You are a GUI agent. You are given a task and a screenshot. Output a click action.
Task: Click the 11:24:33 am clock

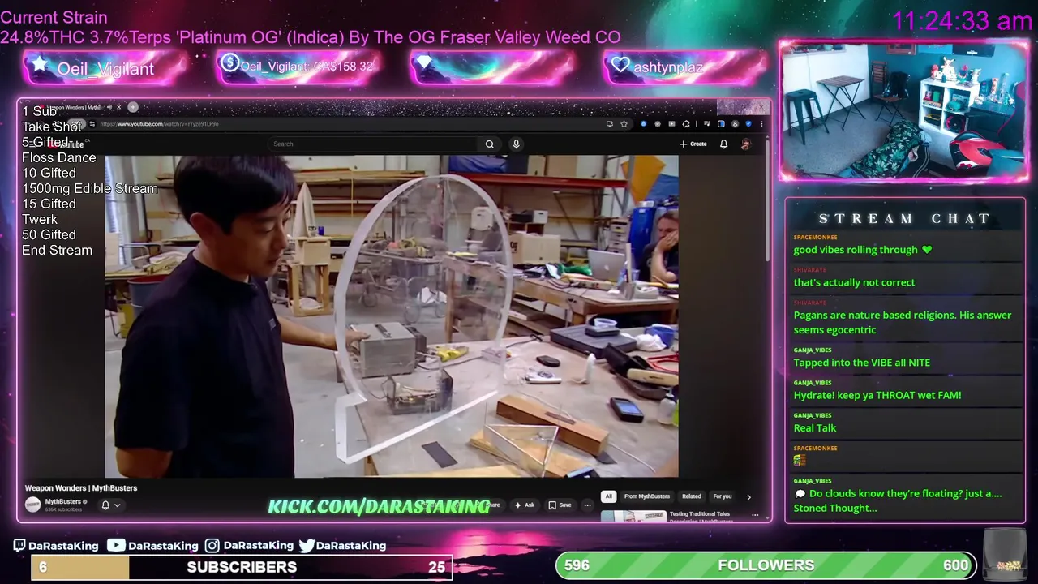[962, 21]
